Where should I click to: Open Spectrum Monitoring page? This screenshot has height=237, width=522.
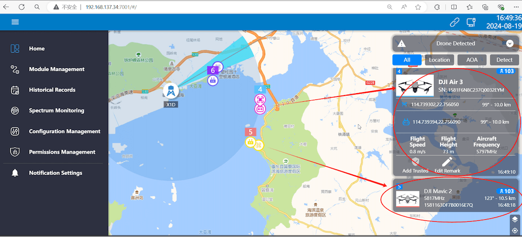click(x=56, y=110)
